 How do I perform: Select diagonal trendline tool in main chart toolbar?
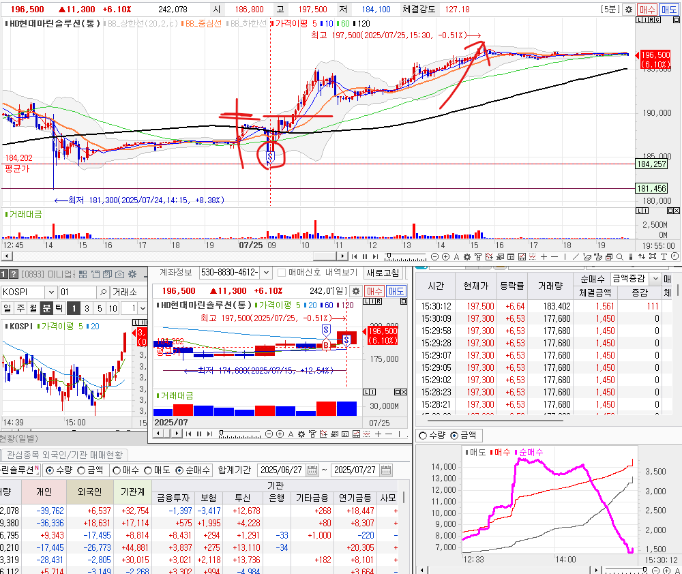click(x=576, y=256)
